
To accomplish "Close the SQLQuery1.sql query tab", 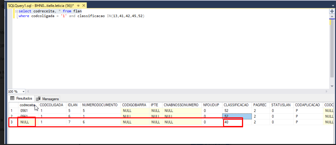I will point(84,5).
